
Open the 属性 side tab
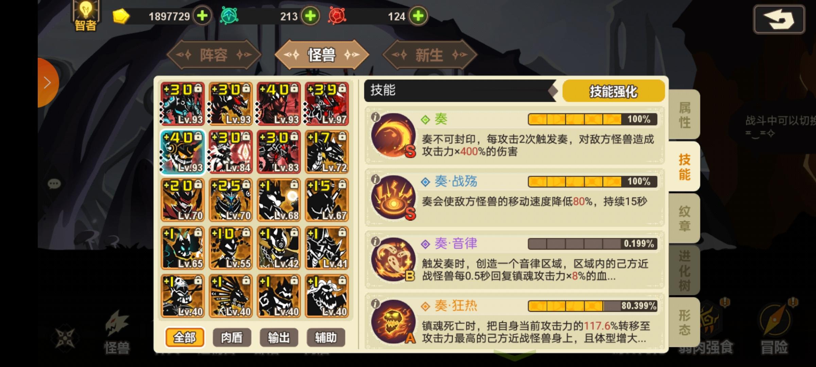click(684, 115)
